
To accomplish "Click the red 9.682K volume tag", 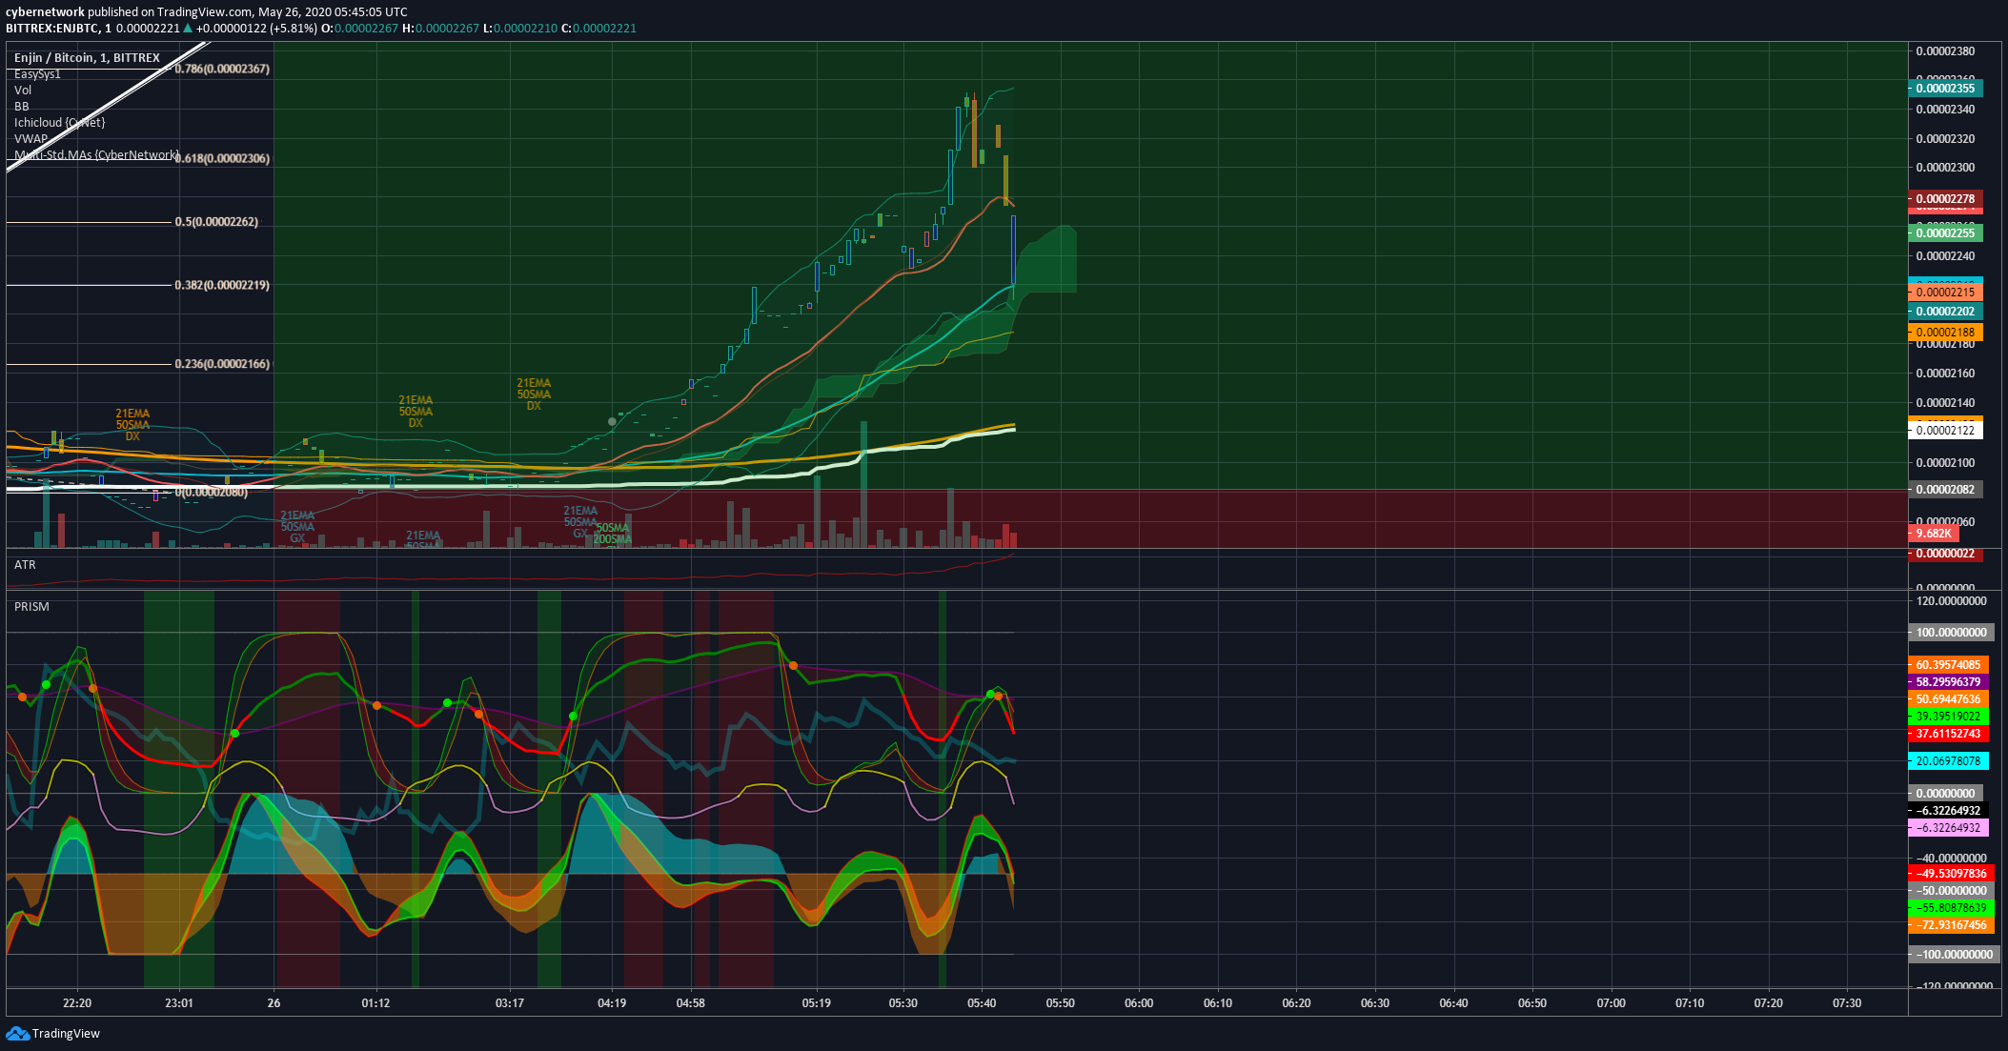I will tap(1934, 534).
